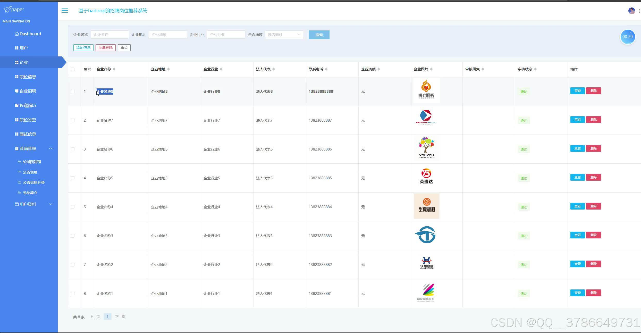Focus the 企业地址 search field
The height and width of the screenshot is (333, 641).
[168, 35]
